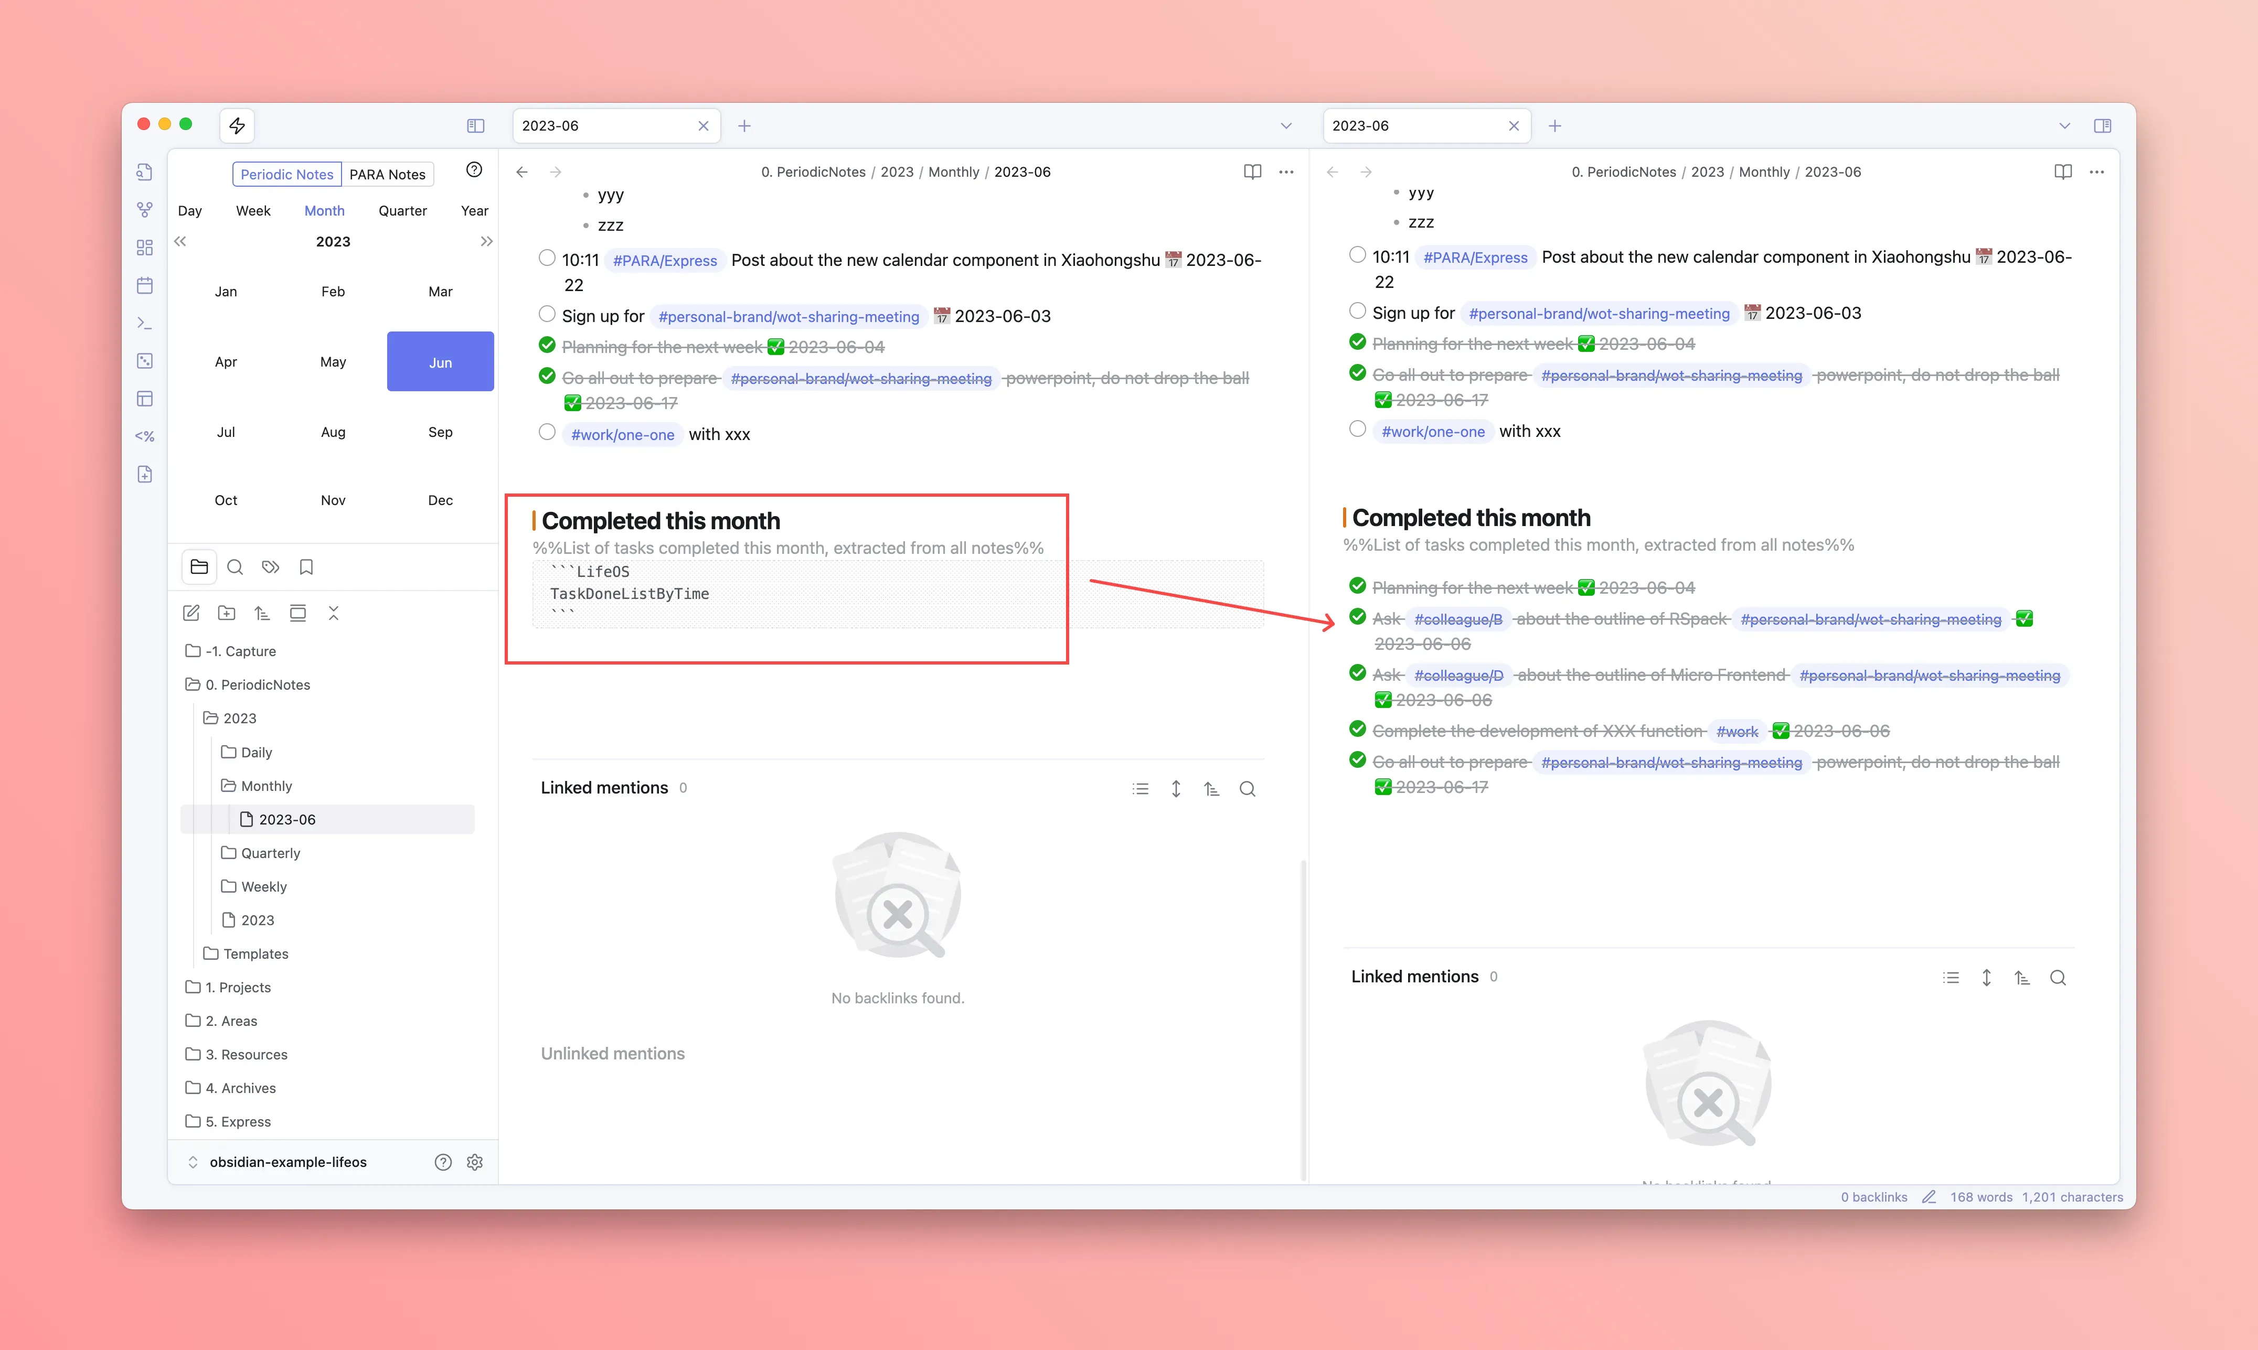2258x1350 pixels.
Task: Go to next year in calendar header
Action: 487,242
